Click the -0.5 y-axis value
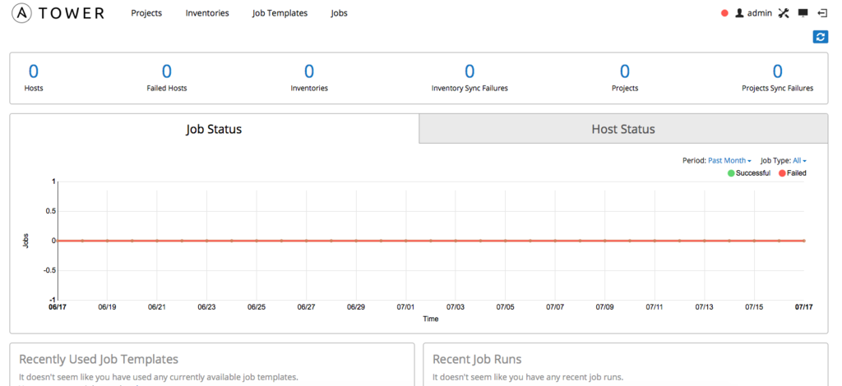 pos(49,270)
